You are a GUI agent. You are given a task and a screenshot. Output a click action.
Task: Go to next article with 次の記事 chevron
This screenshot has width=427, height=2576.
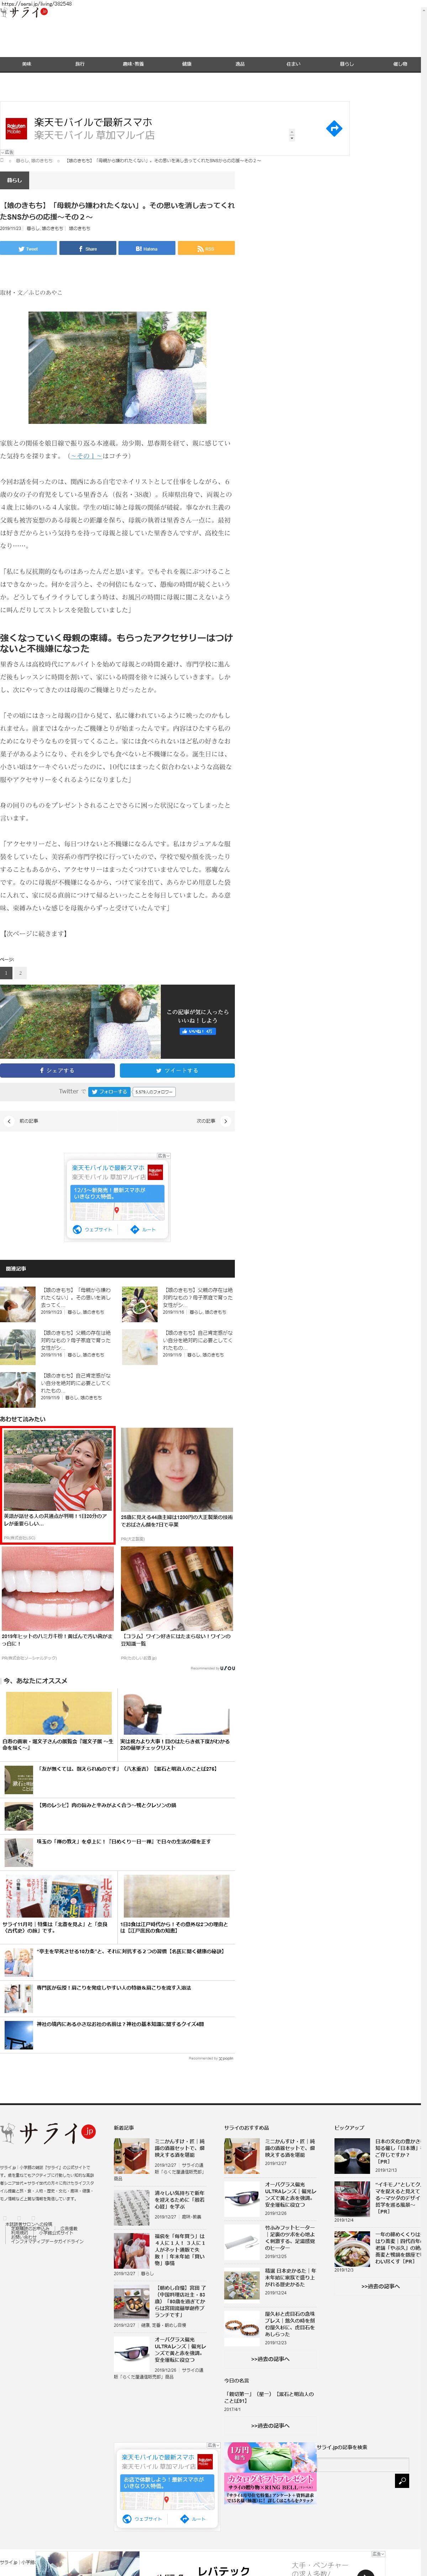[x=226, y=1121]
